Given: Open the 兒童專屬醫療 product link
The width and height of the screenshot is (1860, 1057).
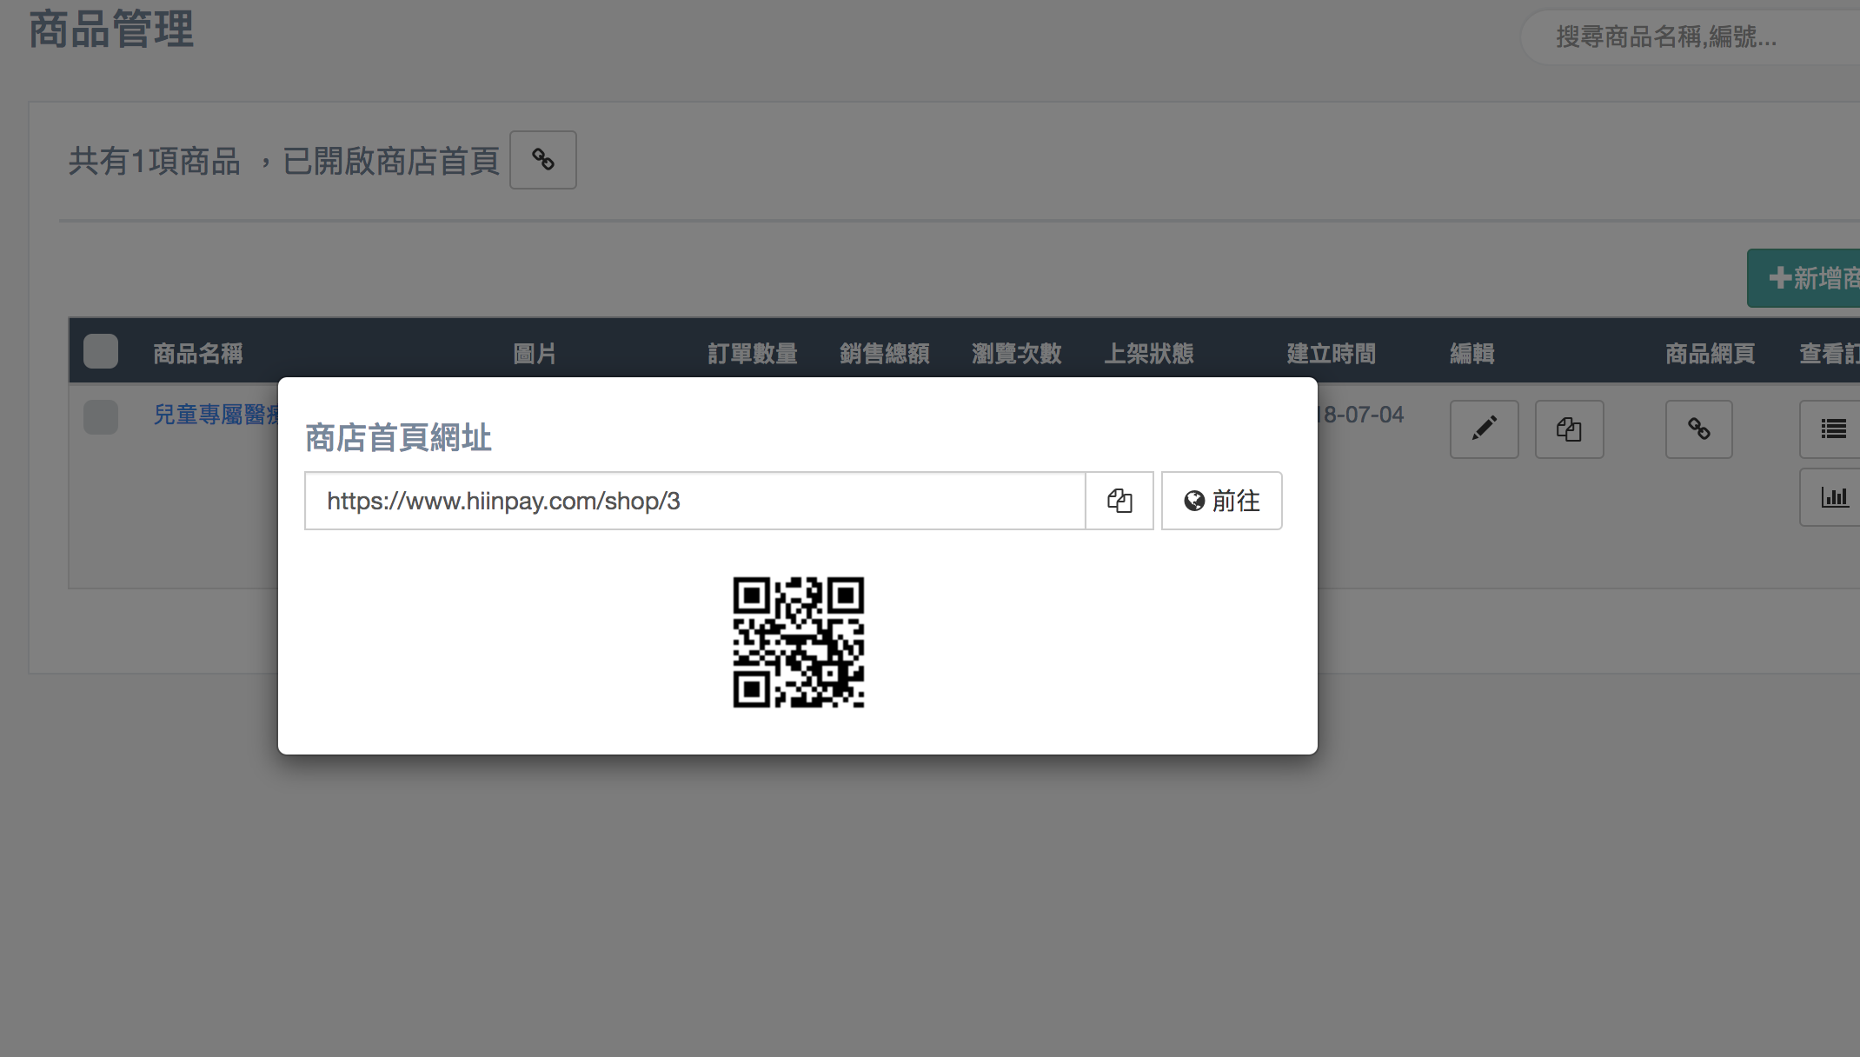Looking at the screenshot, I should [x=216, y=415].
